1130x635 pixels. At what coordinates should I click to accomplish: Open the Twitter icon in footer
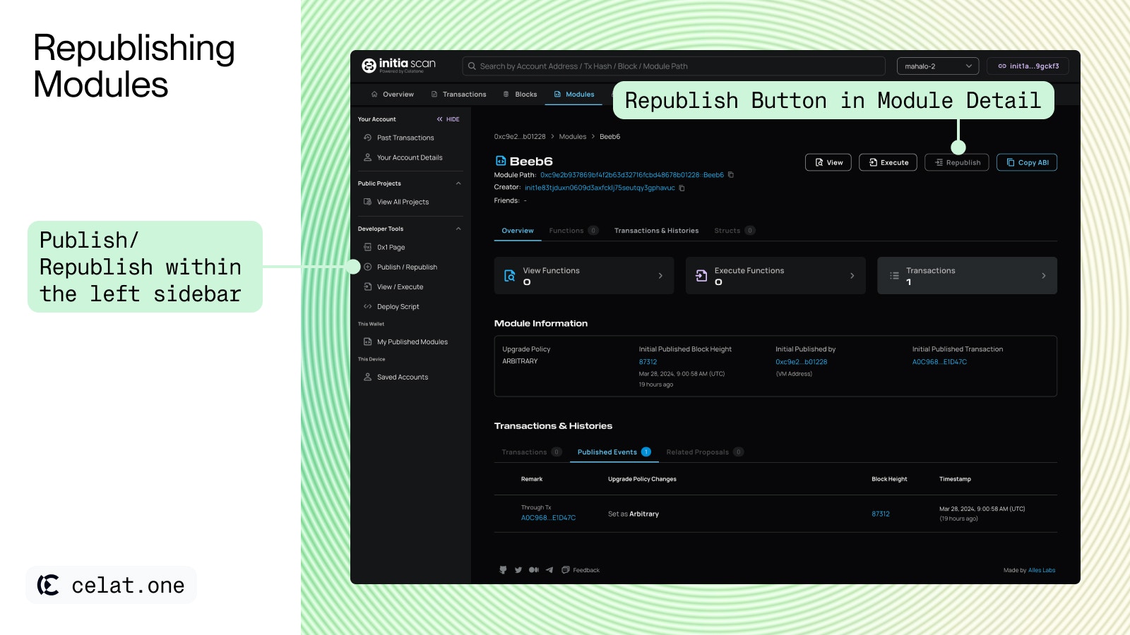pos(518,570)
